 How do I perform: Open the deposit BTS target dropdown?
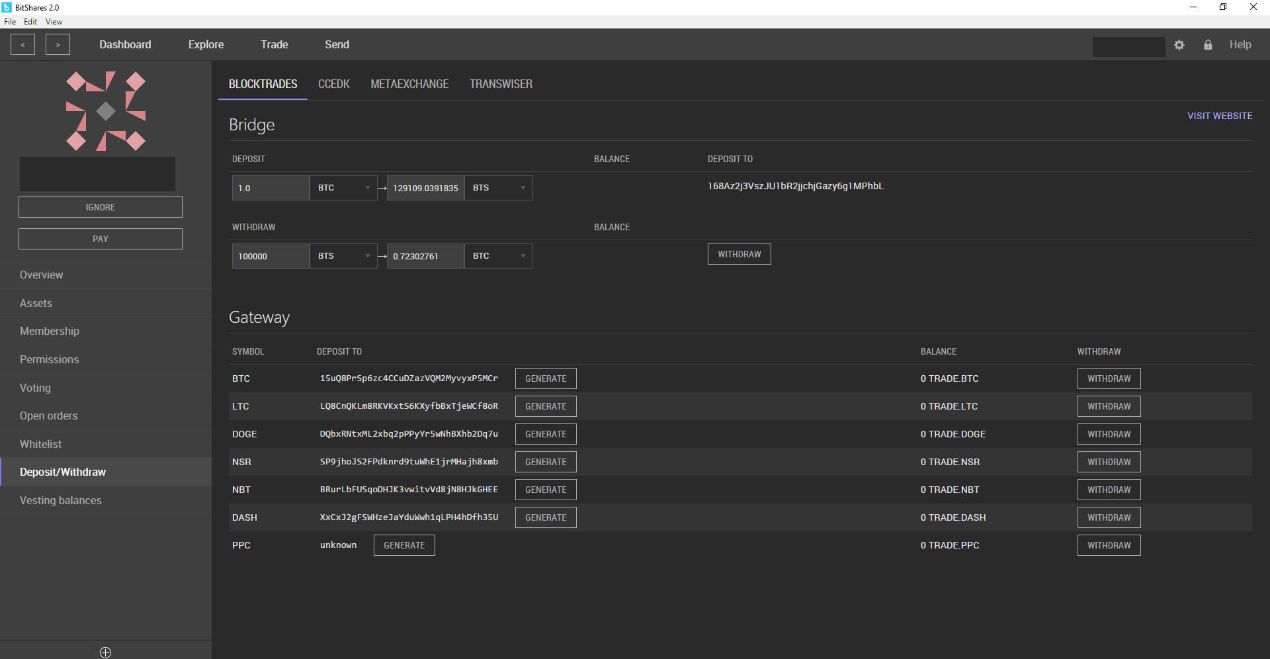click(x=499, y=188)
